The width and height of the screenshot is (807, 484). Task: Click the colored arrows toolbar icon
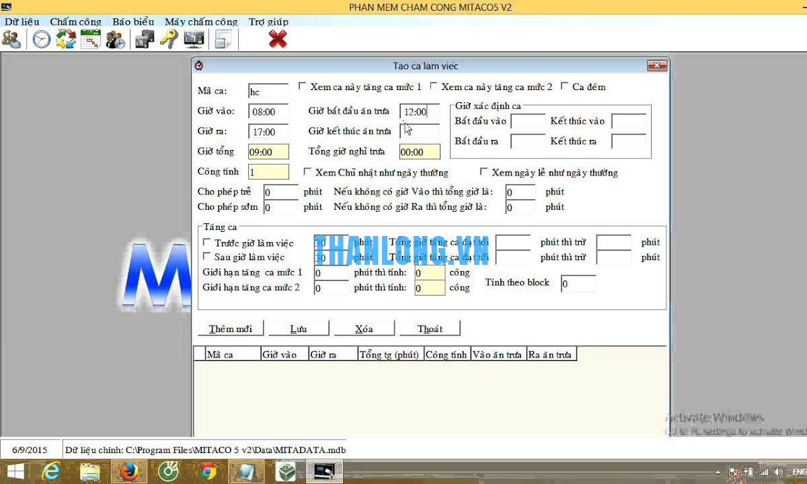point(66,40)
